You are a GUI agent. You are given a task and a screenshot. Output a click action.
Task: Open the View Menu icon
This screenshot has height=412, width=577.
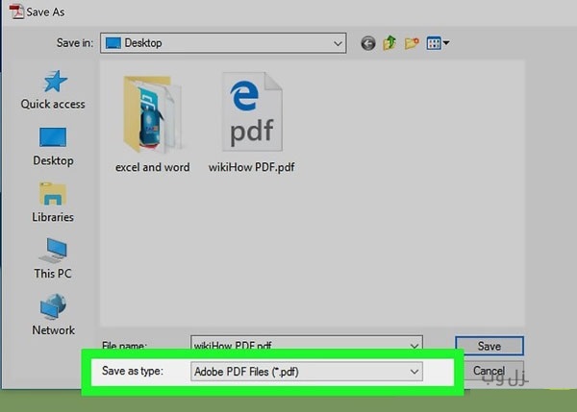pyautogui.click(x=433, y=43)
